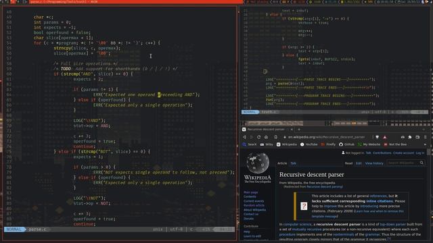Click the VPN/headphones icon in browser toolbar

(x=403, y=137)
